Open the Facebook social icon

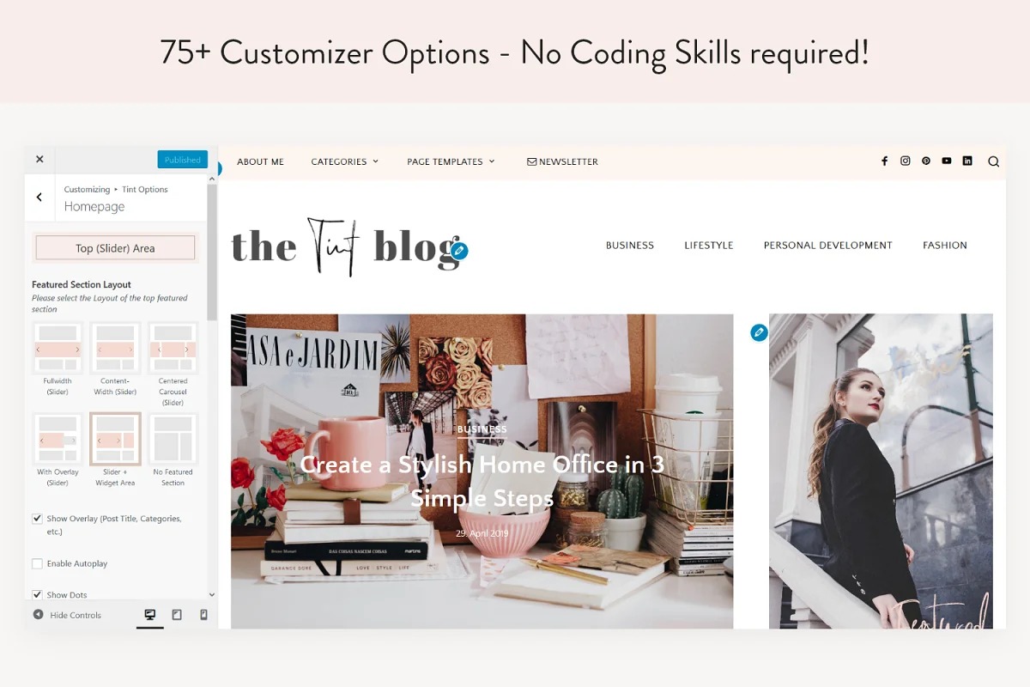(884, 161)
